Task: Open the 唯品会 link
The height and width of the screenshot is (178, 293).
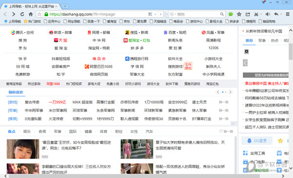Action: coord(99,59)
